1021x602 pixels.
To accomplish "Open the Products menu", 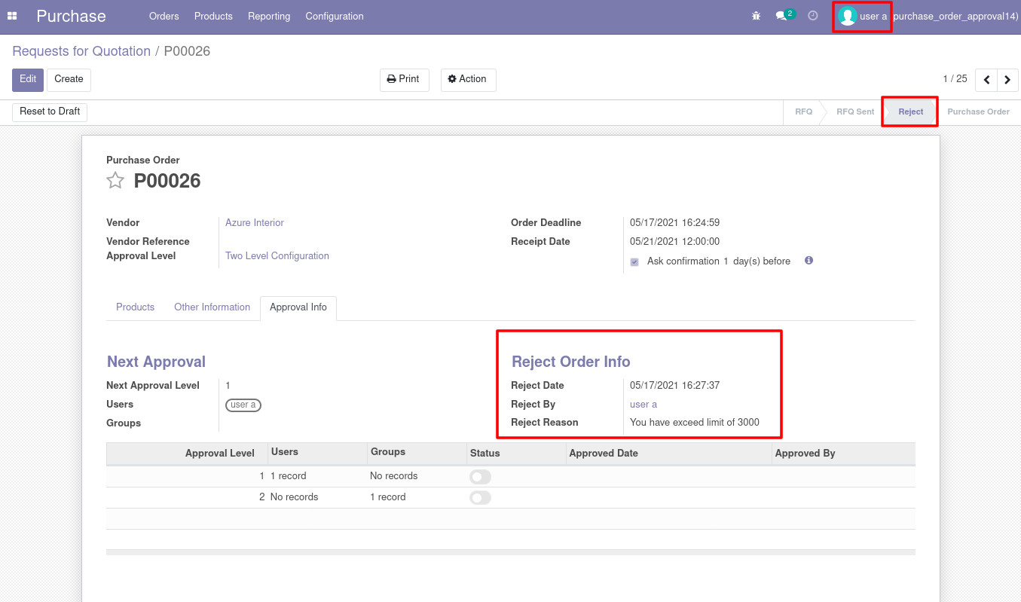I will [x=213, y=16].
